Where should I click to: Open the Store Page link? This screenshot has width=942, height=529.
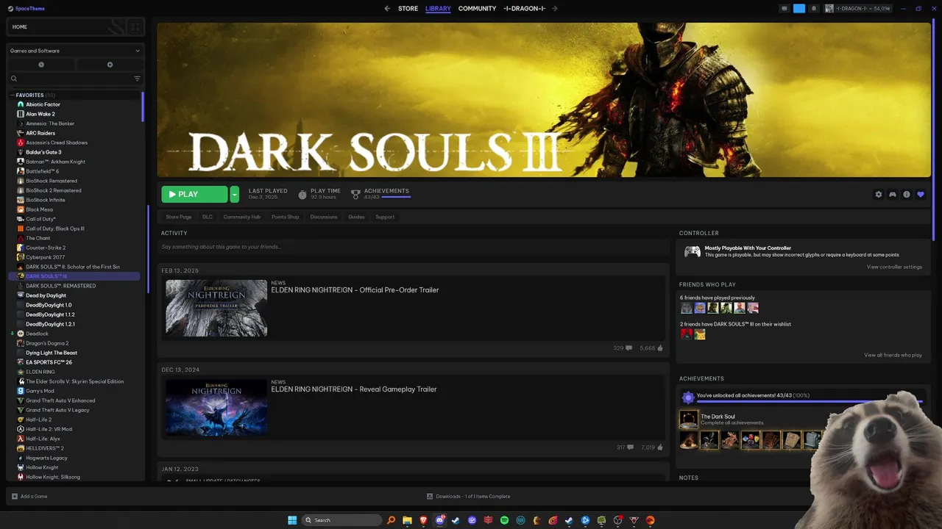click(179, 217)
